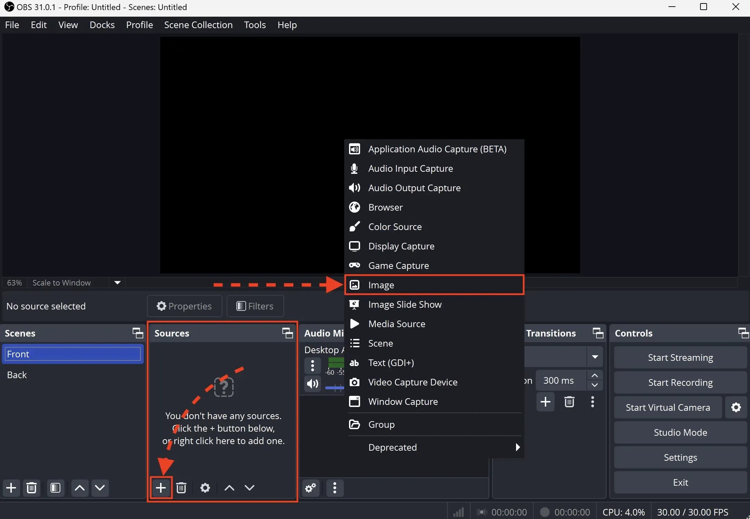The width and height of the screenshot is (750, 519).
Task: Open scene filters icon in Scenes panel
Action: [x=55, y=488]
